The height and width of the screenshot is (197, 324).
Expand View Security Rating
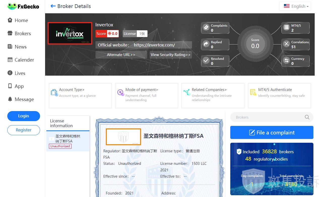[x=171, y=55]
